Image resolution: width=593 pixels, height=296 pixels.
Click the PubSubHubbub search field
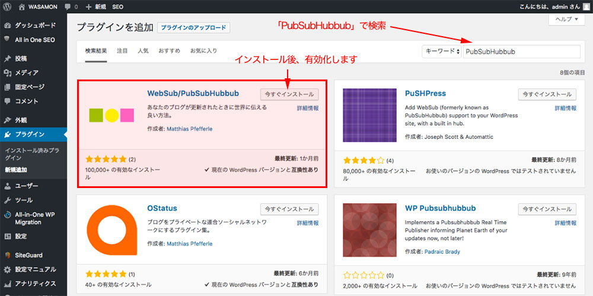tap(521, 52)
